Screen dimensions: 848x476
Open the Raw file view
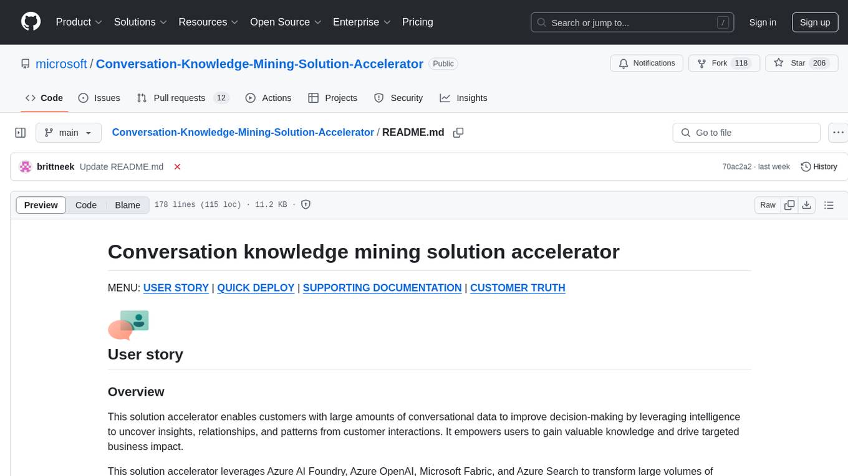point(768,205)
